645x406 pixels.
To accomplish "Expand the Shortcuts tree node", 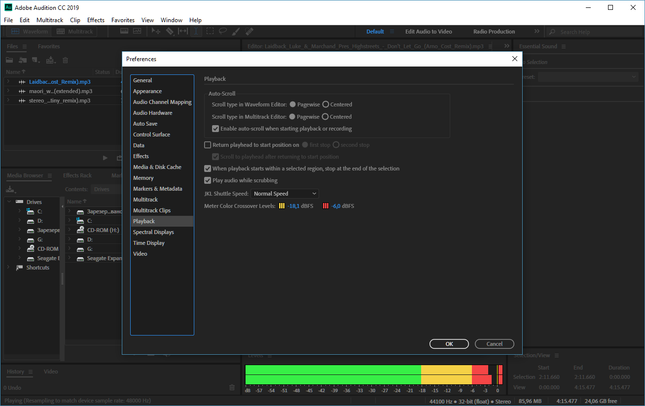I will coord(8,267).
